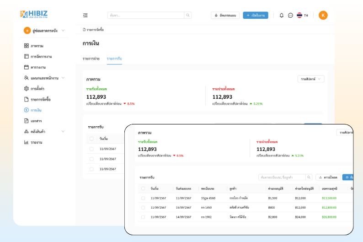Open การตั้งค่า settings in the sidebar
The height and width of the screenshot is (242, 363).
[37, 89]
